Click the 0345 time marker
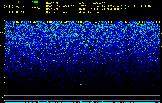Viewport: 162px width, 103px height. [x=80, y=22]
